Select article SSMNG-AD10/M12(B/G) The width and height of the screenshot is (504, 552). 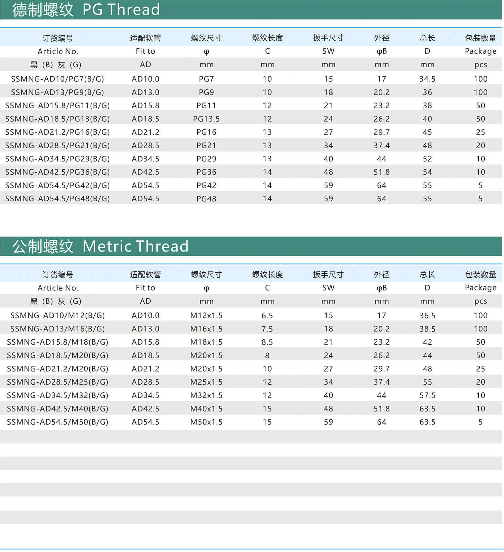(57, 315)
